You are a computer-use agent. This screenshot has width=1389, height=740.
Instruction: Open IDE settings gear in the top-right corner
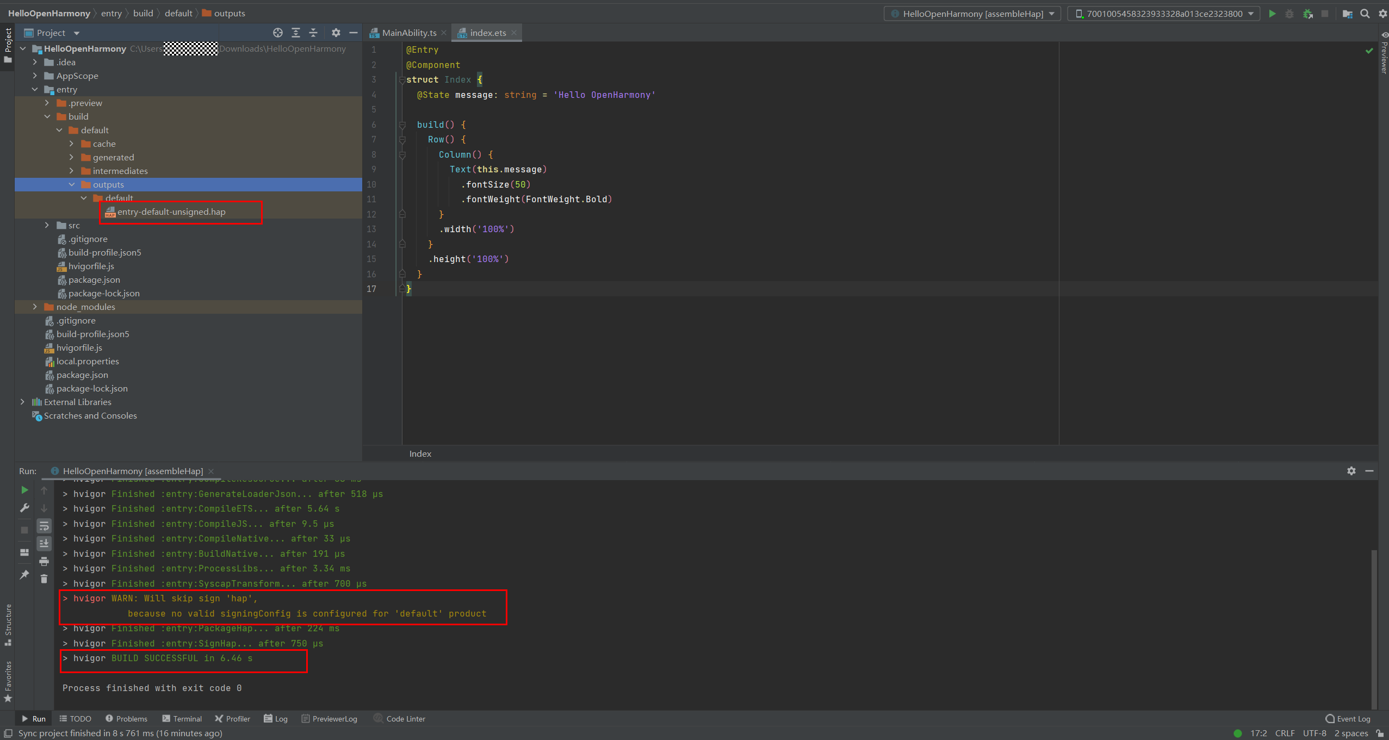point(1382,14)
